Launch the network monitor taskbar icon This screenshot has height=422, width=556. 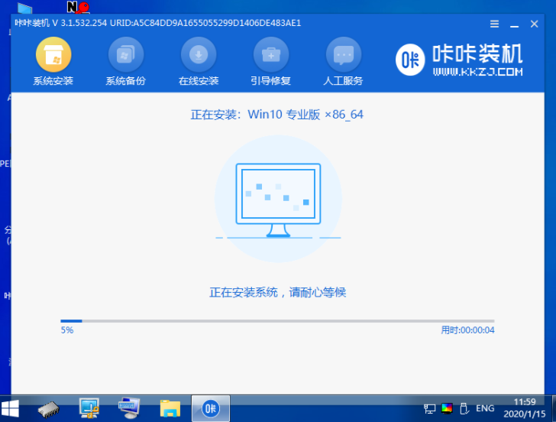click(x=90, y=408)
